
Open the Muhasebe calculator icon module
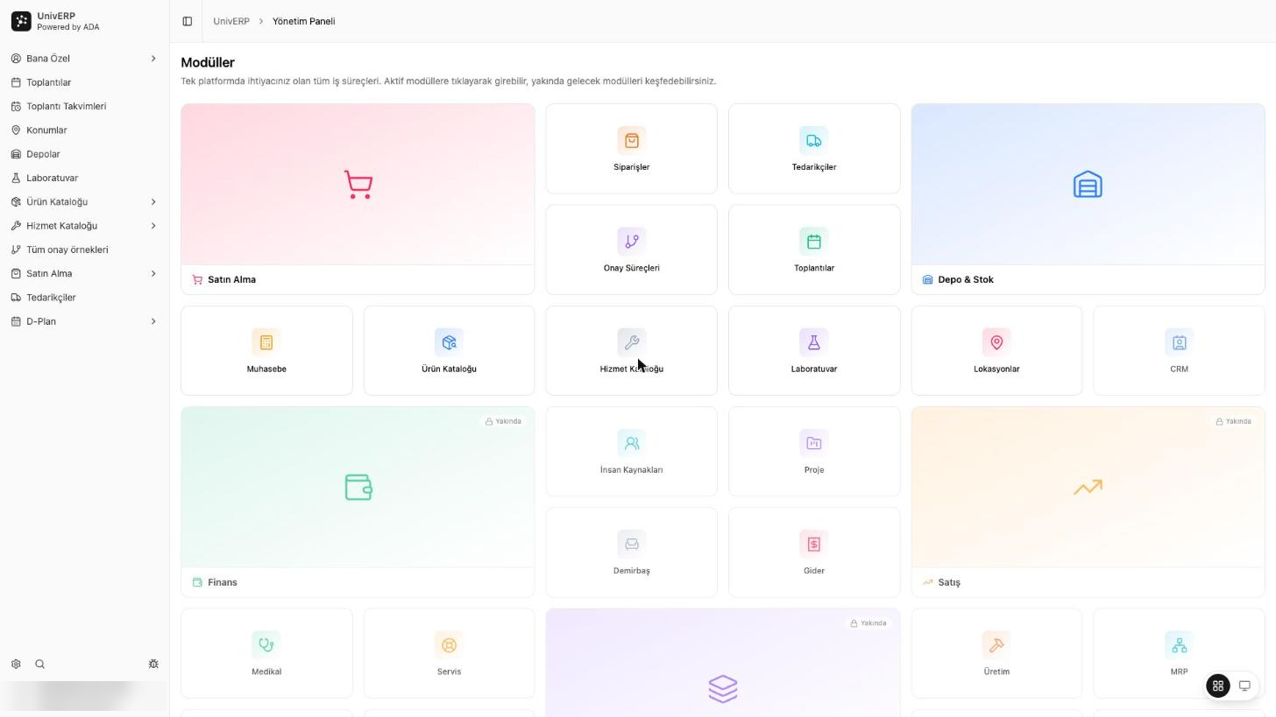click(x=266, y=342)
